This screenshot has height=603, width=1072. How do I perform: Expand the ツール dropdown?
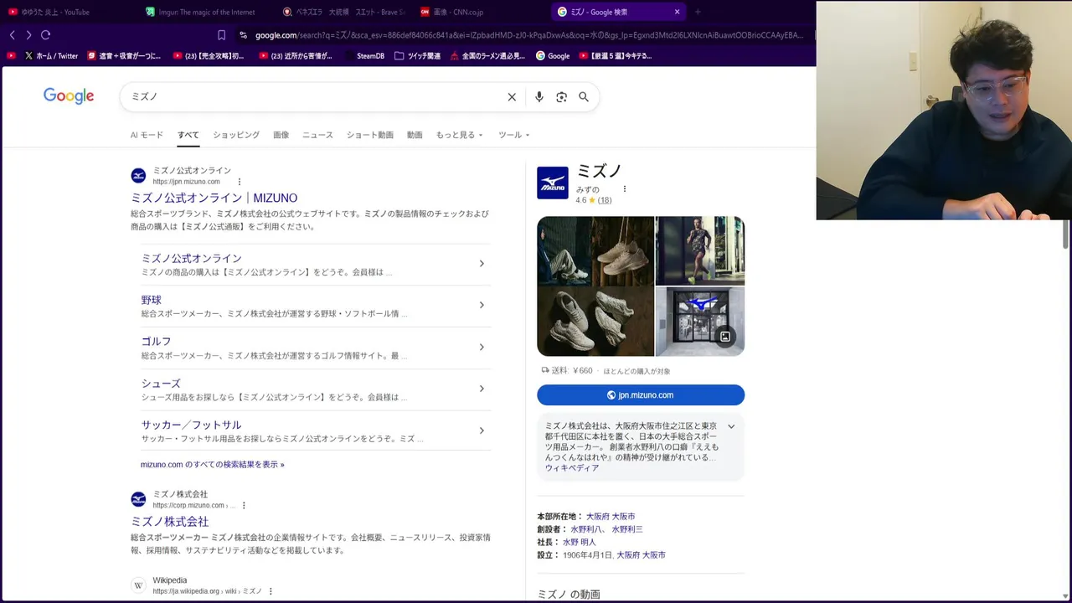click(513, 135)
